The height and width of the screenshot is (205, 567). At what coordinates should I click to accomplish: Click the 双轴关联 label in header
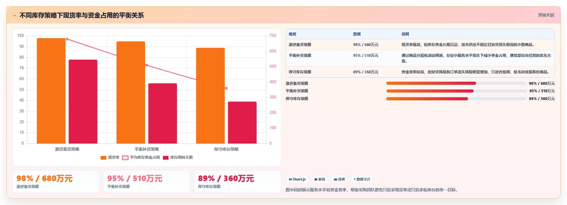pos(546,15)
